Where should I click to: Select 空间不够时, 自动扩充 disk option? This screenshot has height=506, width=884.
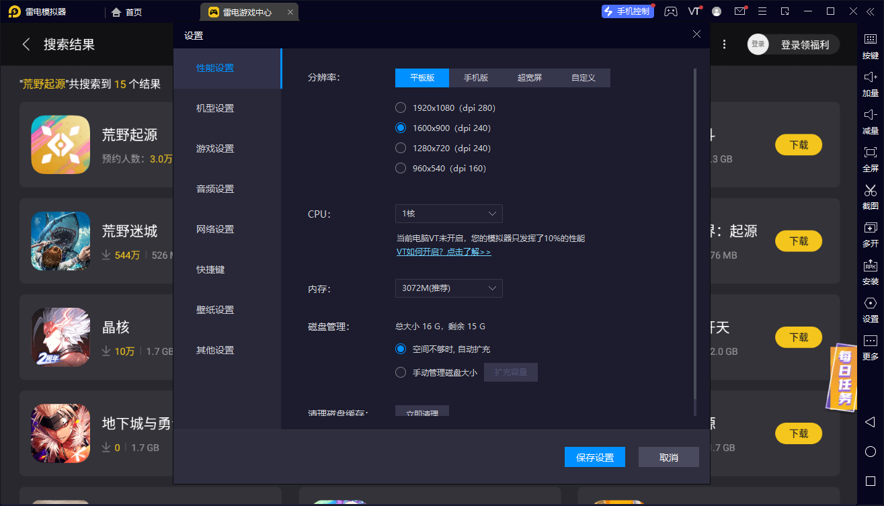(x=401, y=349)
